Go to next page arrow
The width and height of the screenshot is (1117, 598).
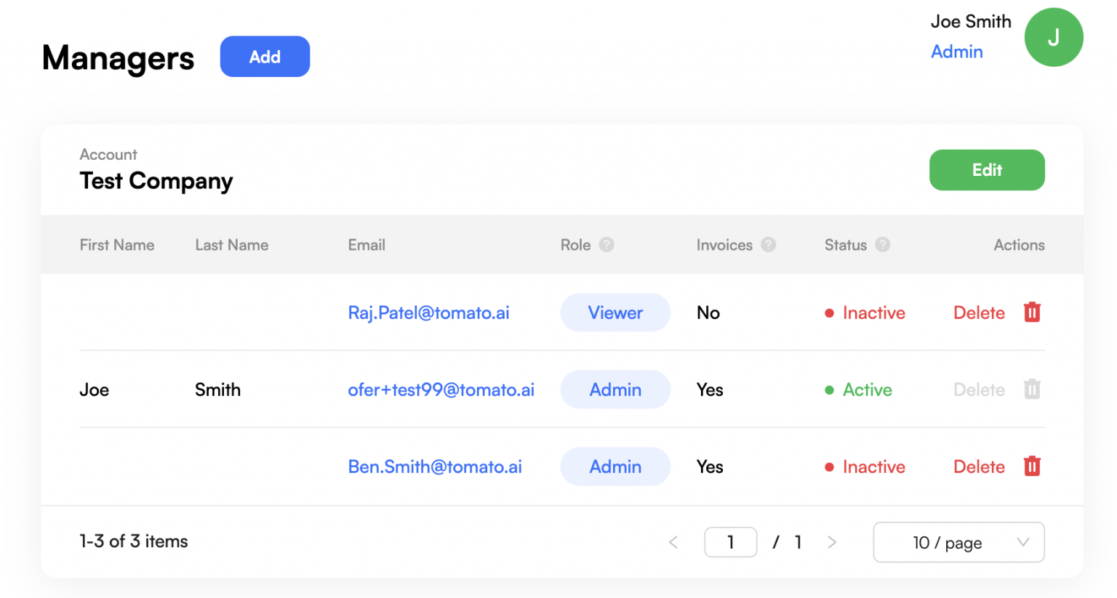click(x=832, y=543)
